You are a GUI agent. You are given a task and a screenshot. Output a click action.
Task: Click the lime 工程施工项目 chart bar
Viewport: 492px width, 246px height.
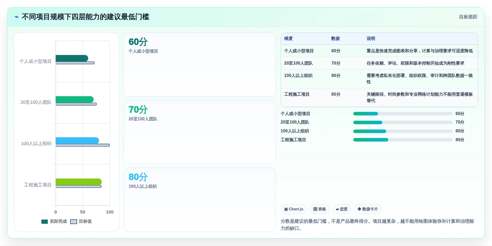(x=79, y=182)
